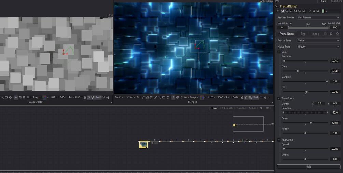Toggle checker underlay in Merge1 viewer
The width and height of the screenshot is (343, 173).
[x=250, y=97]
